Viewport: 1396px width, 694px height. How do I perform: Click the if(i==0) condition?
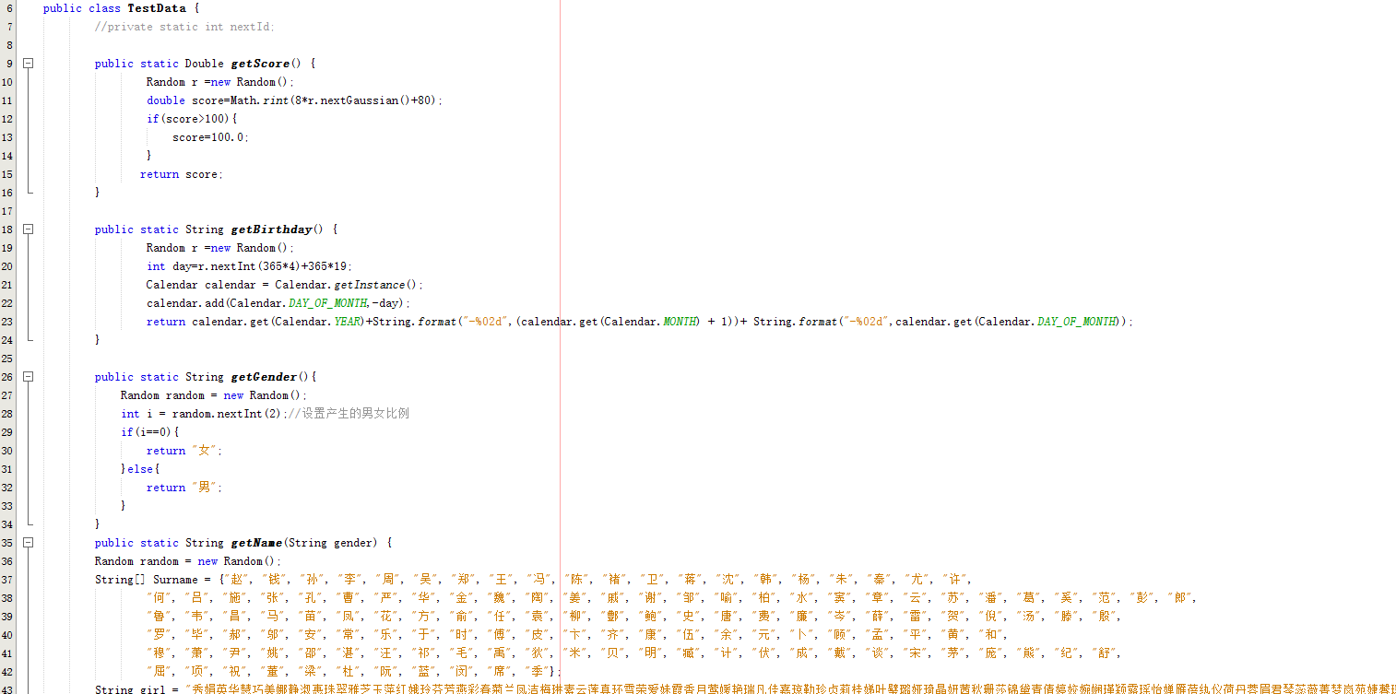(x=149, y=432)
